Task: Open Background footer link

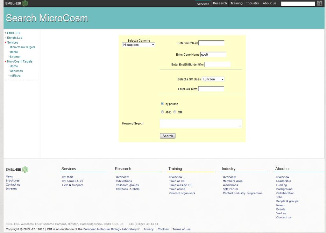Action: click(x=284, y=189)
